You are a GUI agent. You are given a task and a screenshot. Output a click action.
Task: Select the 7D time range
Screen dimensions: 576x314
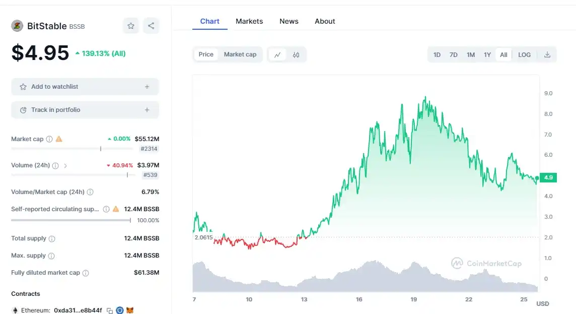(453, 54)
